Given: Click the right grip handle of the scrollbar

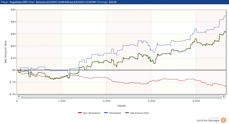Looking at the screenshot, I should tap(221, 97).
